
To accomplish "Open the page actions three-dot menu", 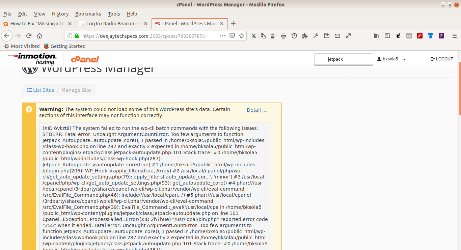I will pos(223,36).
